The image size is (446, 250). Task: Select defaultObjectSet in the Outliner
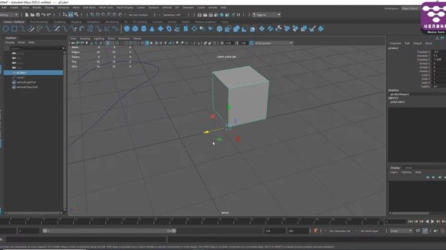pyautogui.click(x=26, y=87)
